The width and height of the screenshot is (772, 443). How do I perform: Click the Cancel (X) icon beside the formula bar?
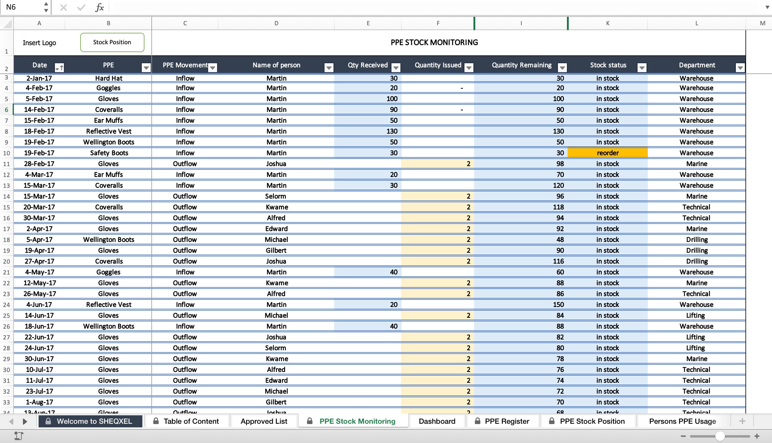[64, 7]
